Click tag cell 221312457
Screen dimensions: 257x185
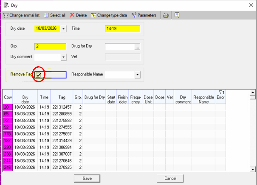(x=62, y=107)
